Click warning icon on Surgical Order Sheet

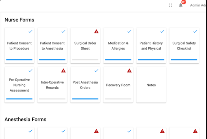pos(96,32)
